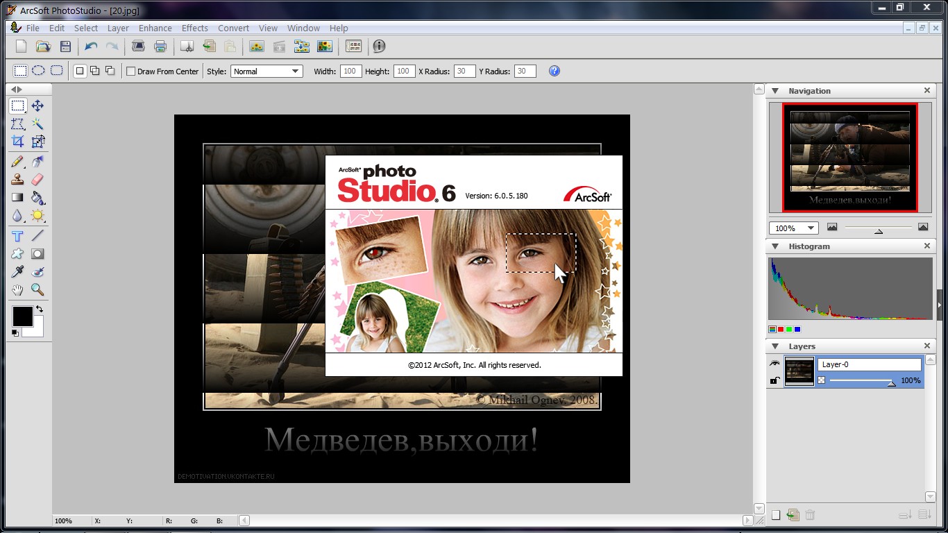This screenshot has width=948, height=533.
Task: Choose rectangle selection shape in options bar
Action: click(20, 71)
